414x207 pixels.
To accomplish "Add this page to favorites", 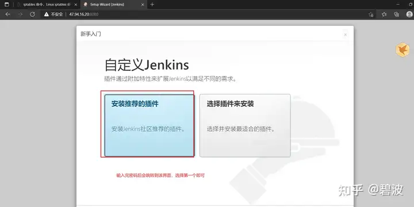I will coord(371,14).
